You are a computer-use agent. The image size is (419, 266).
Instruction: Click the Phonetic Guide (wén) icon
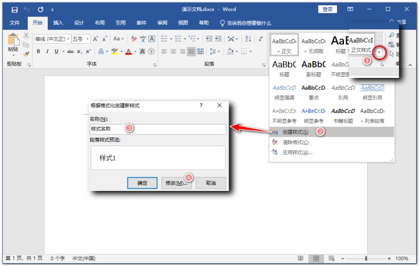tap(143, 39)
